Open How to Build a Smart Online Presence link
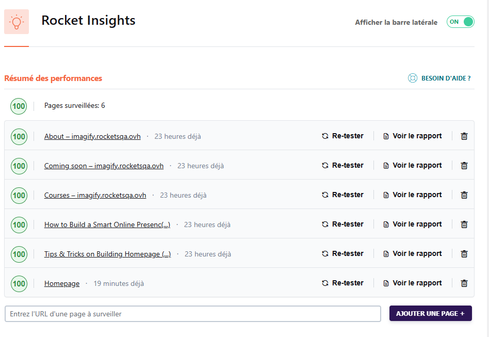Screen dimensions: 489x337 coord(107,225)
